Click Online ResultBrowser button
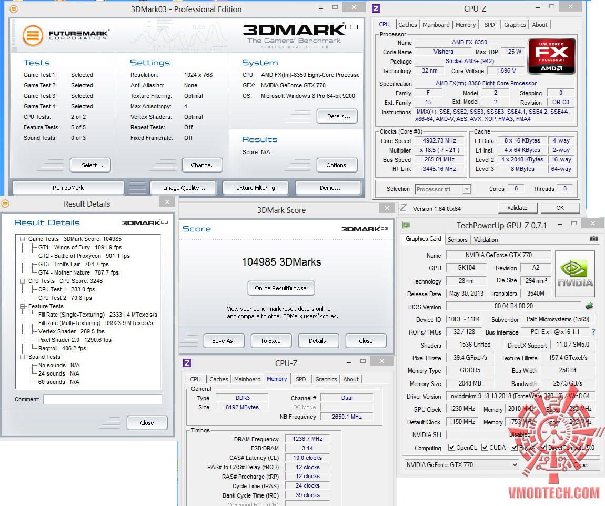This screenshot has height=506, width=605. point(281,288)
